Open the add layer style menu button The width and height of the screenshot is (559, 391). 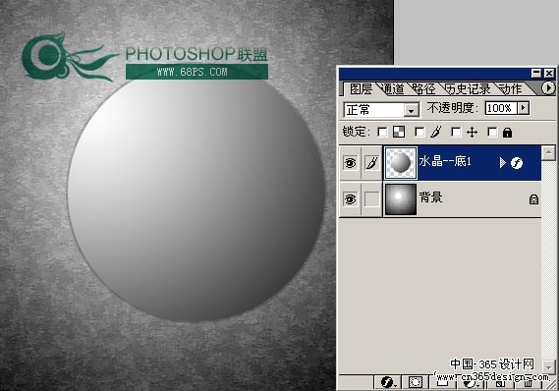click(x=388, y=383)
